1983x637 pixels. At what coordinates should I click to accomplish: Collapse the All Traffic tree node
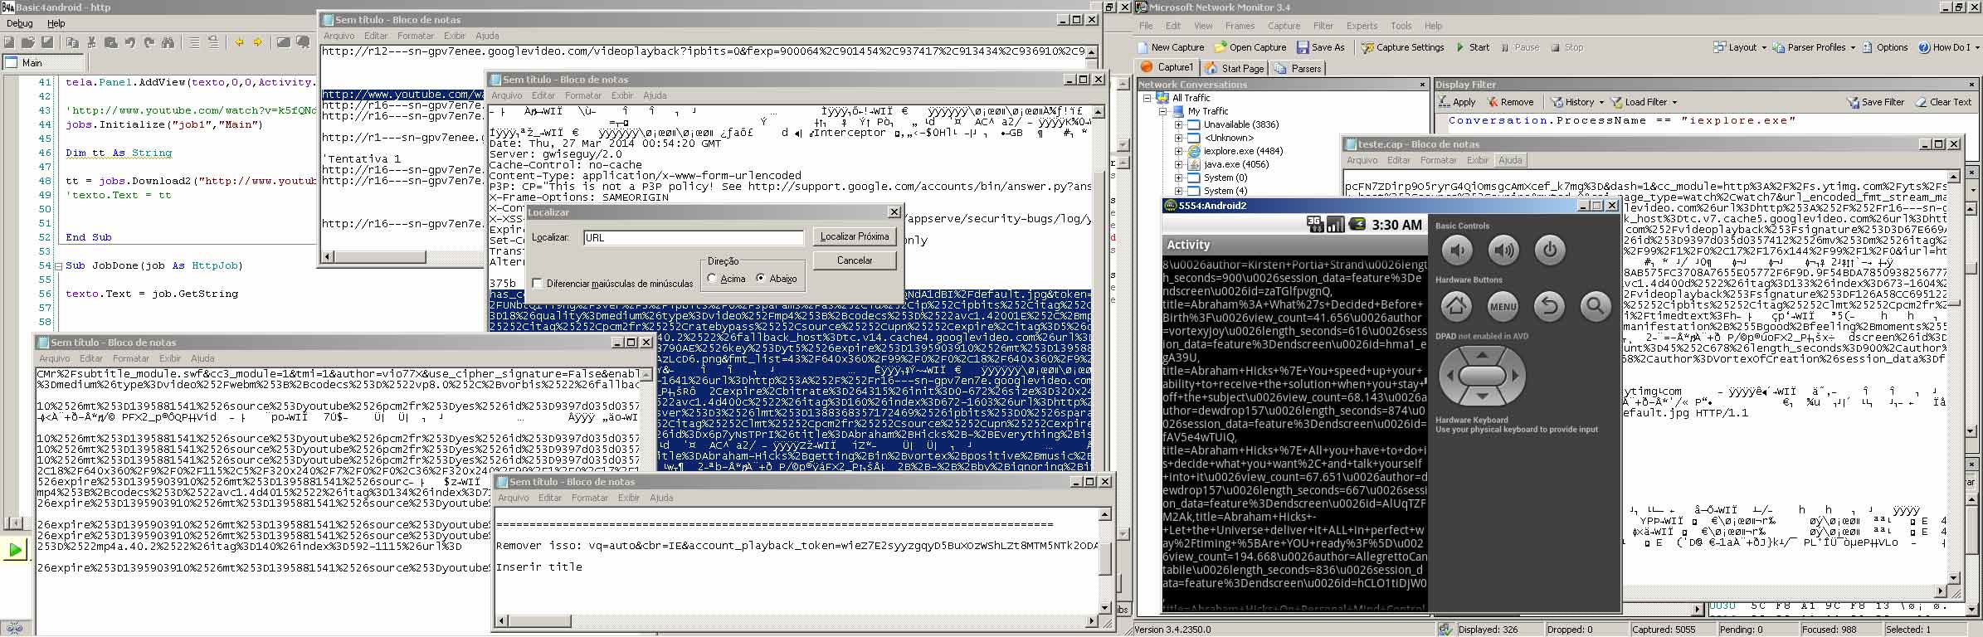point(1148,98)
